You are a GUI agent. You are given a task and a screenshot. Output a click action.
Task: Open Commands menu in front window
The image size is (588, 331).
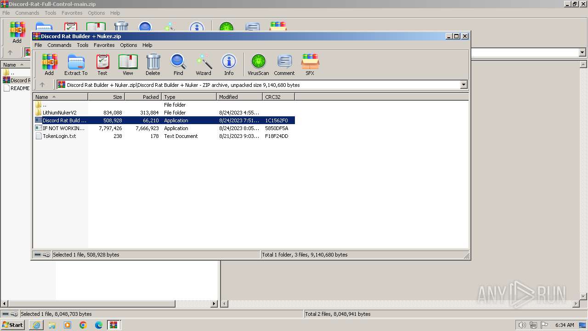59,45
